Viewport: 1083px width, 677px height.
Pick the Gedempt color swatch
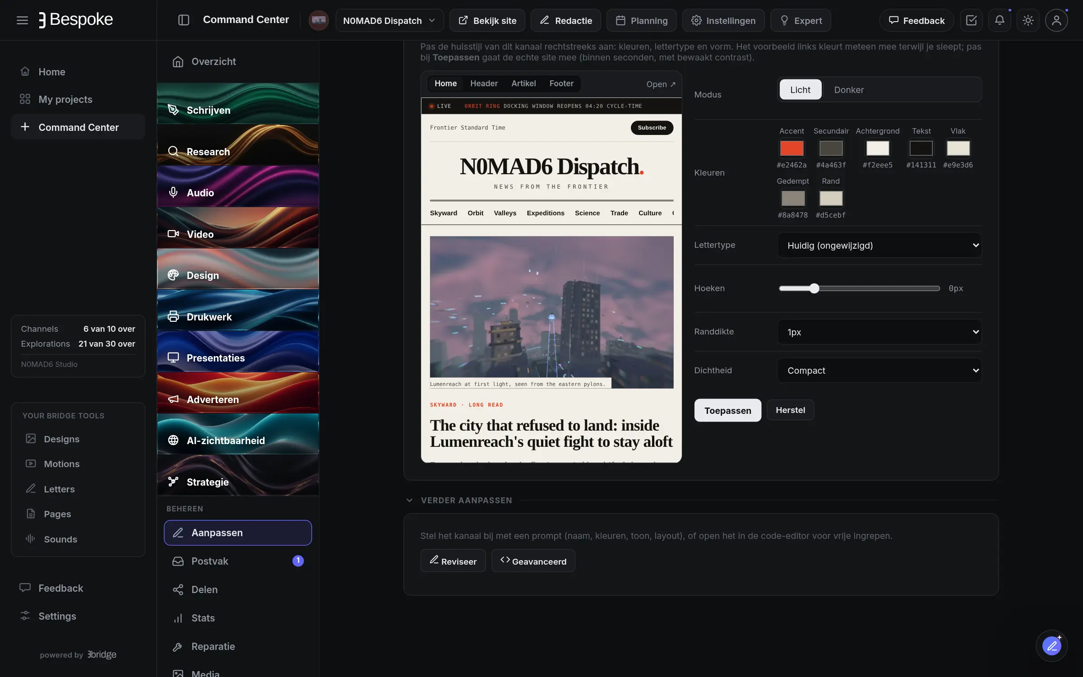click(793, 198)
